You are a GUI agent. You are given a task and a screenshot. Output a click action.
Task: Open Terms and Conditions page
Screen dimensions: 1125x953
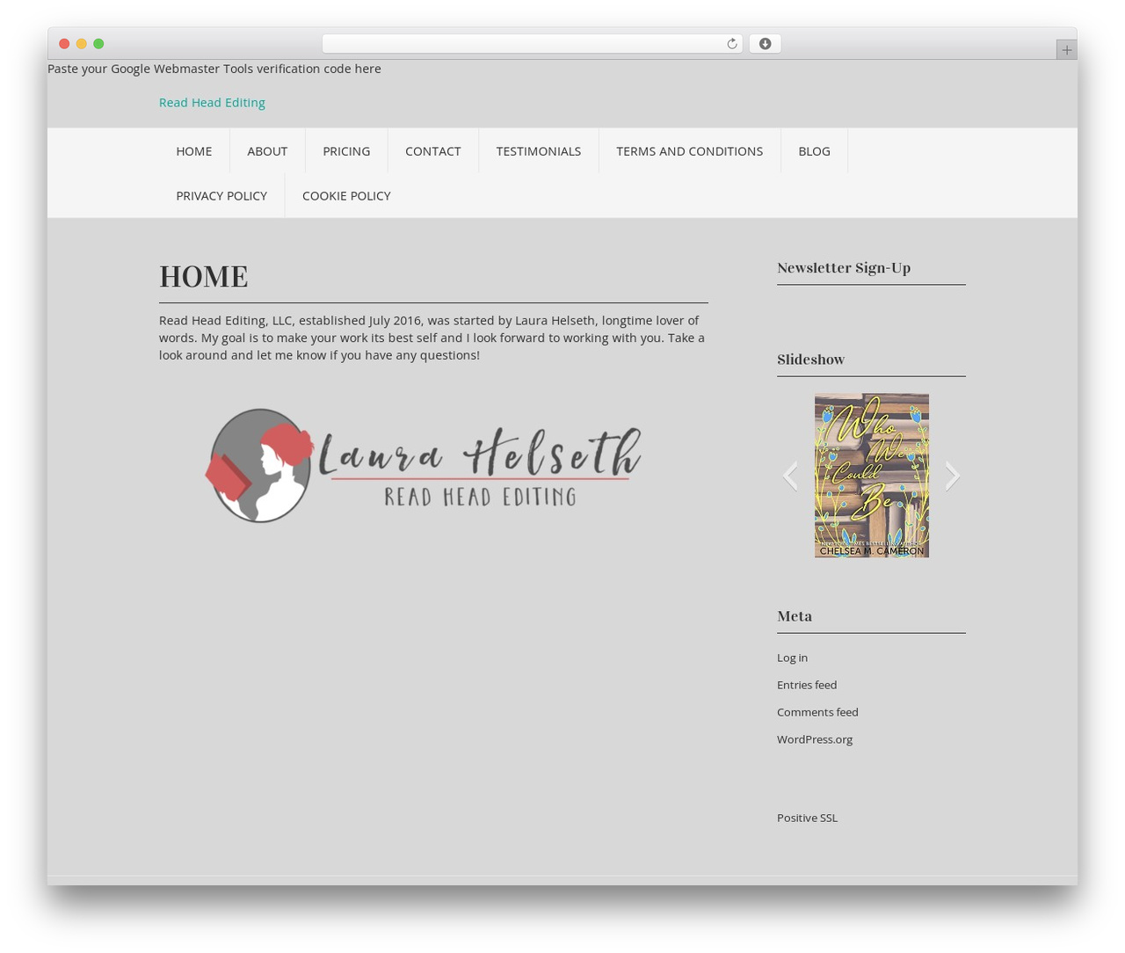click(x=690, y=151)
